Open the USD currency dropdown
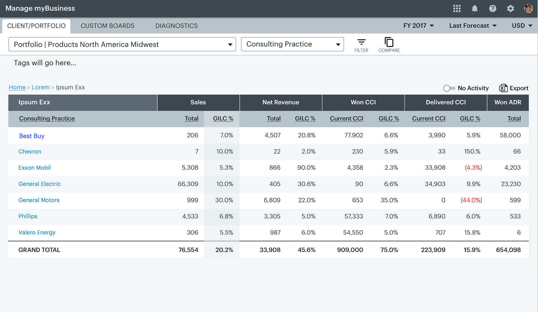This screenshot has height=312, width=538. click(x=522, y=26)
